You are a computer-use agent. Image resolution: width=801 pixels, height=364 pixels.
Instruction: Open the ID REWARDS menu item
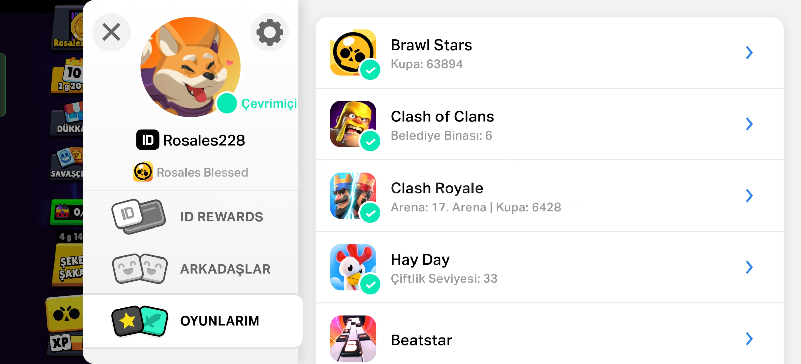pos(191,217)
